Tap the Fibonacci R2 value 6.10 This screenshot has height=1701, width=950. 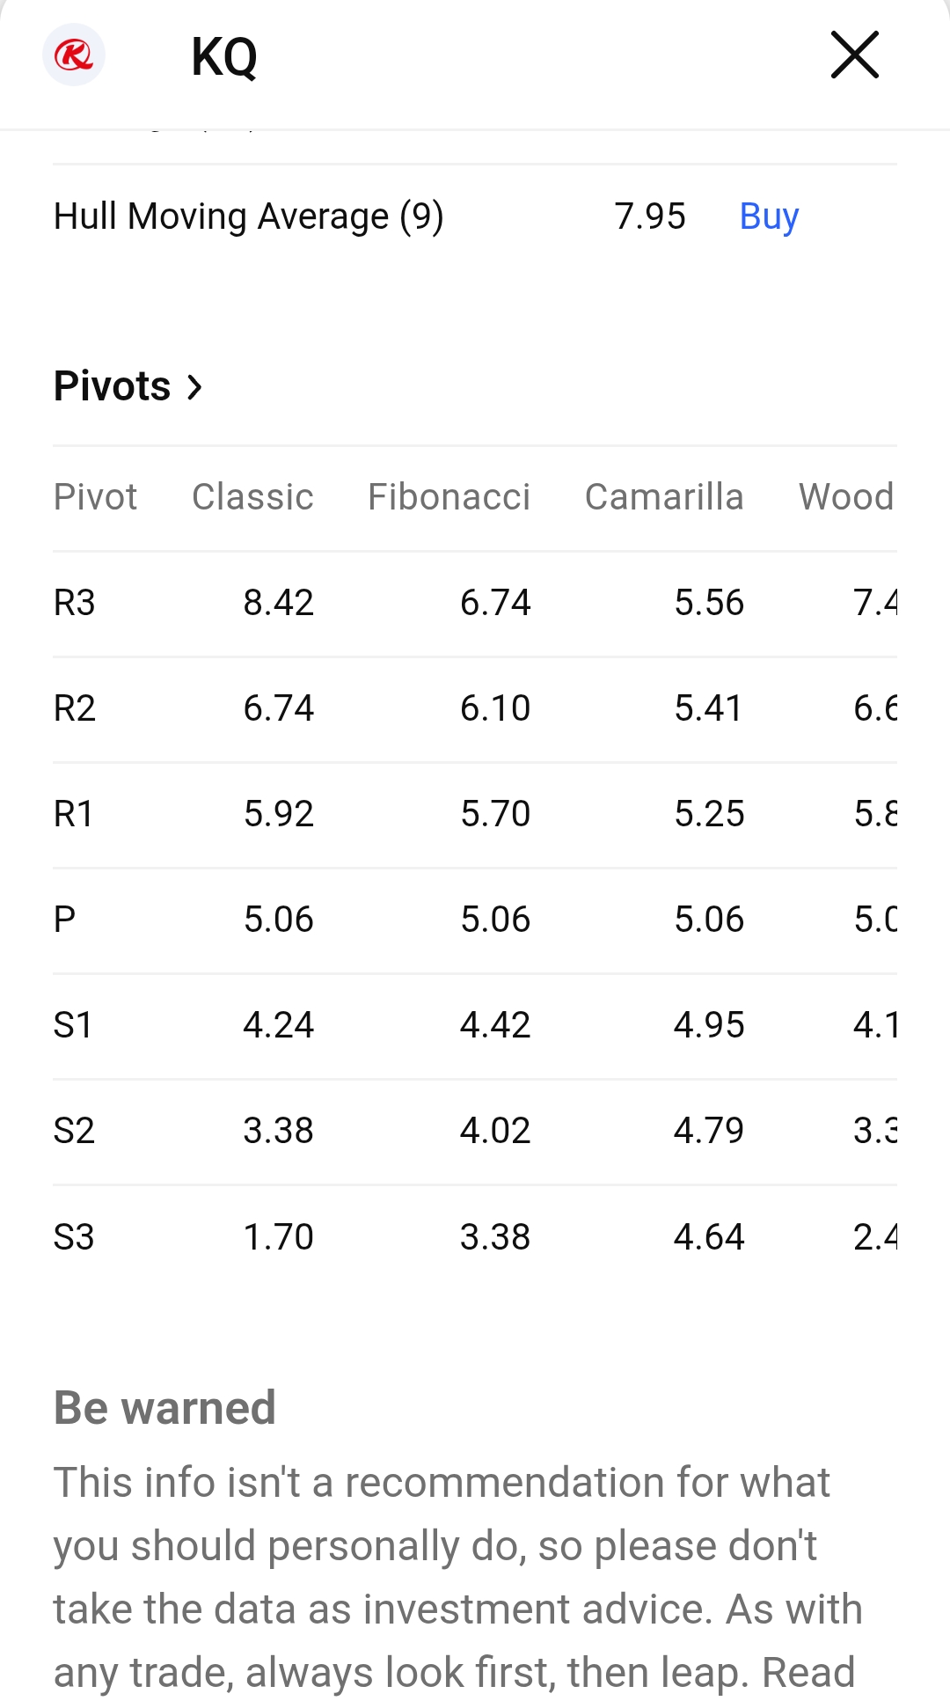495,708
